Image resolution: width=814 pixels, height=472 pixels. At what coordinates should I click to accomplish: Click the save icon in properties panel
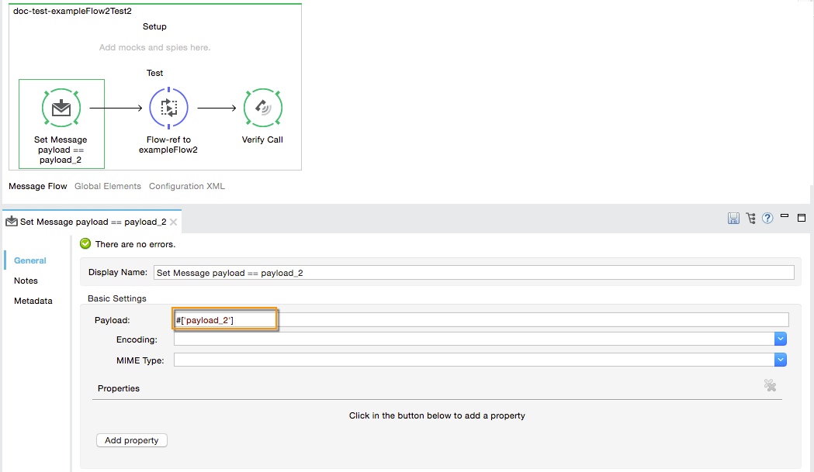coord(733,219)
